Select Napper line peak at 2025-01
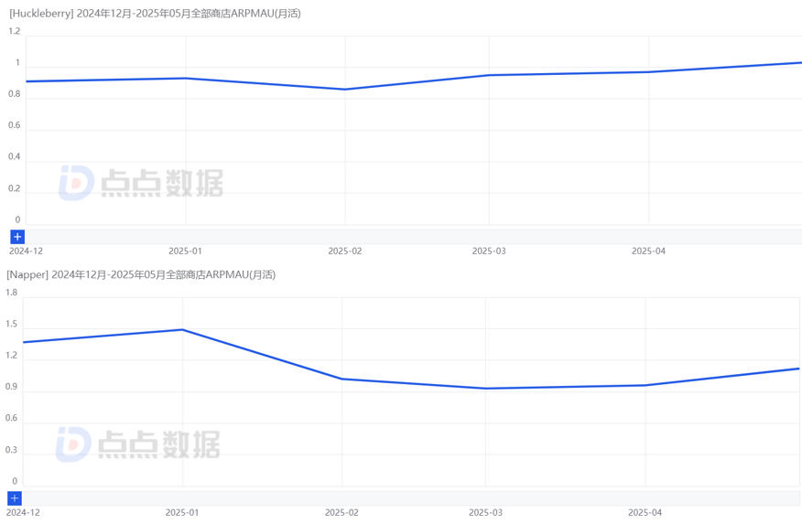This screenshot has width=802, height=524. coord(183,329)
